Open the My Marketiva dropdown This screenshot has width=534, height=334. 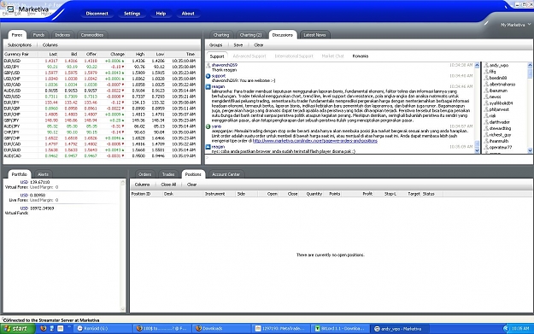(x=515, y=25)
